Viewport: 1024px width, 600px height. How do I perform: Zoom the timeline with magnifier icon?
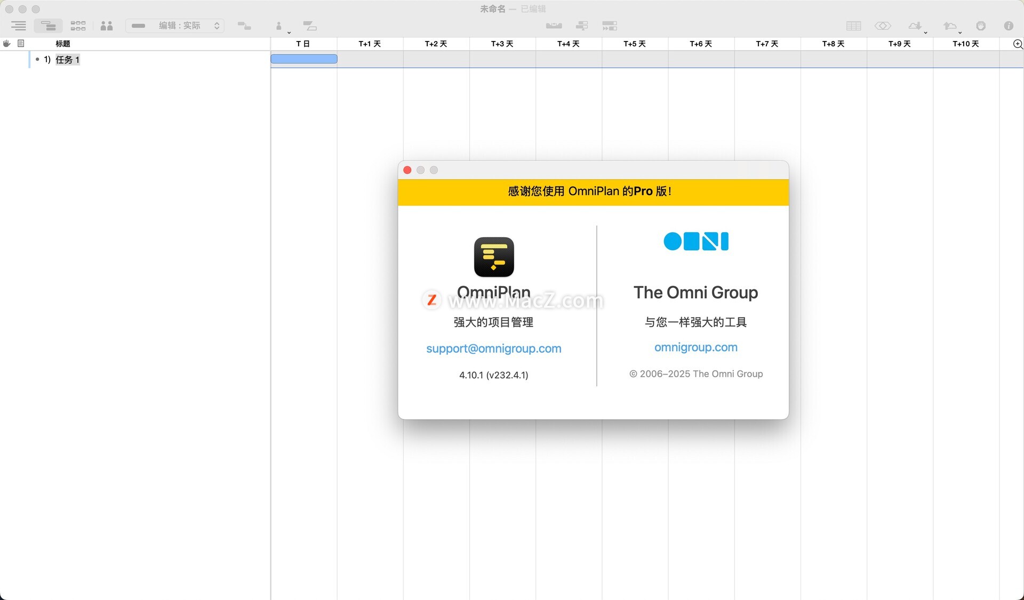tap(1018, 44)
